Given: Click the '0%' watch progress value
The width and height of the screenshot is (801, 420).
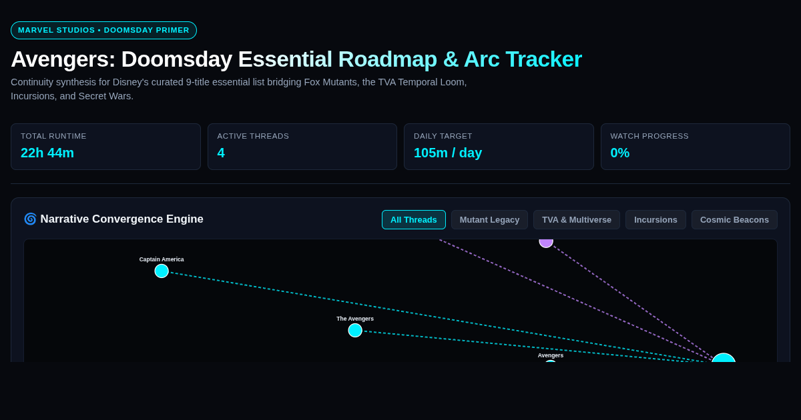Looking at the screenshot, I should [x=620, y=153].
